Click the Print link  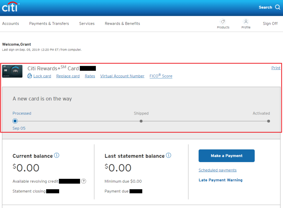[x=276, y=68]
